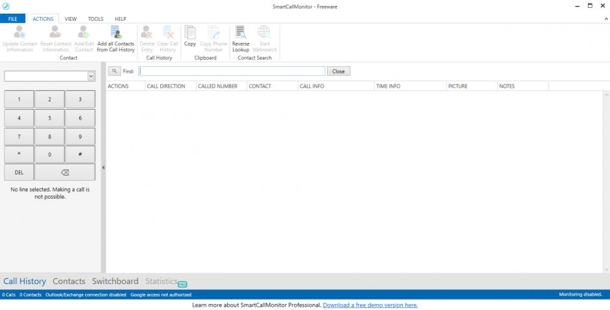
Task: Dial digit 0 on the keypad
Action: (x=49, y=155)
